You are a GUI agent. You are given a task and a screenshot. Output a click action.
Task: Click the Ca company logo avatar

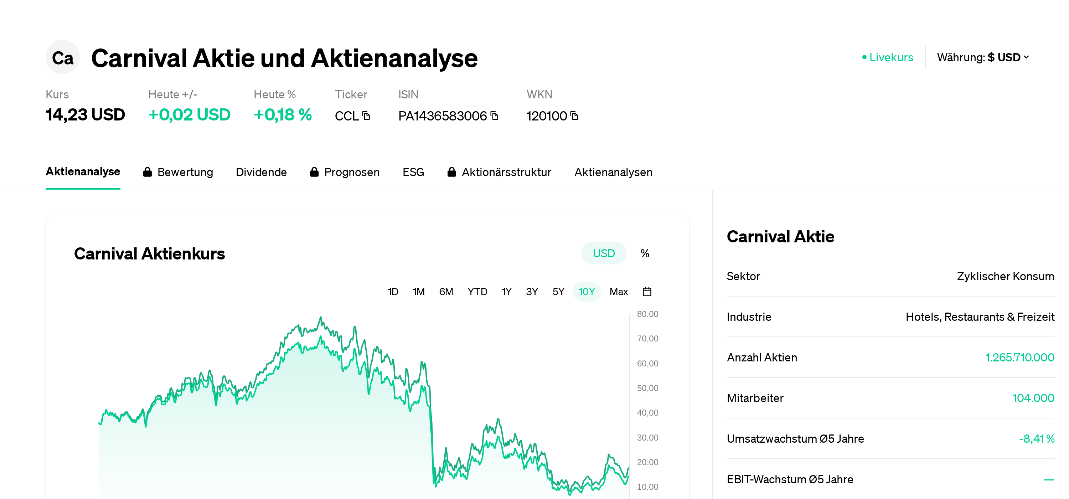point(63,57)
